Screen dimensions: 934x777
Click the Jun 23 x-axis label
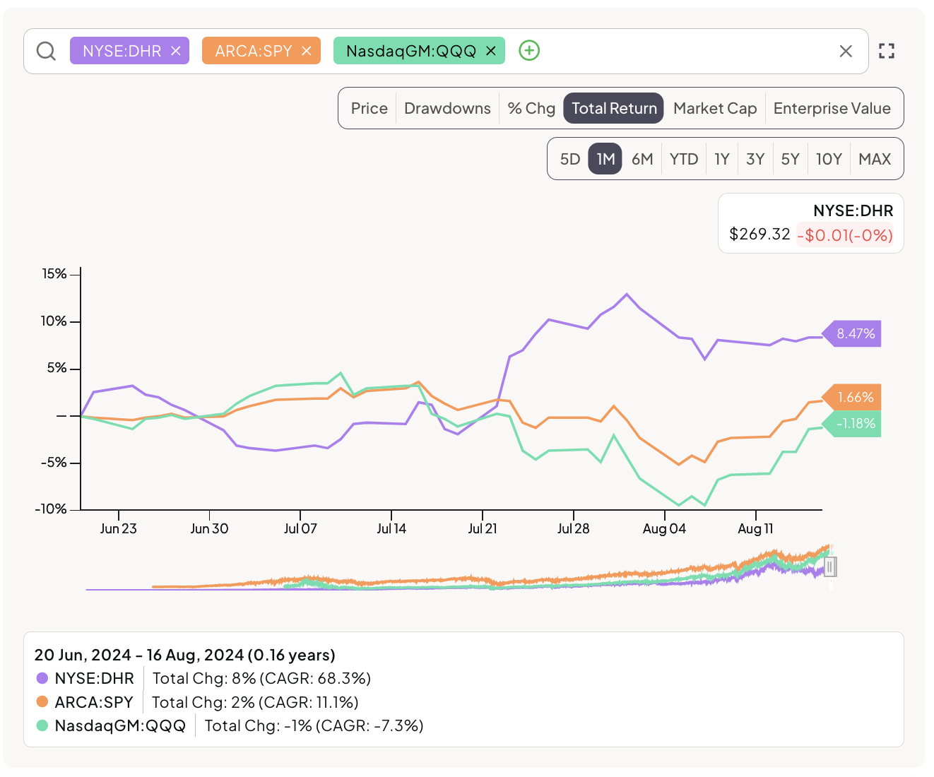(119, 528)
